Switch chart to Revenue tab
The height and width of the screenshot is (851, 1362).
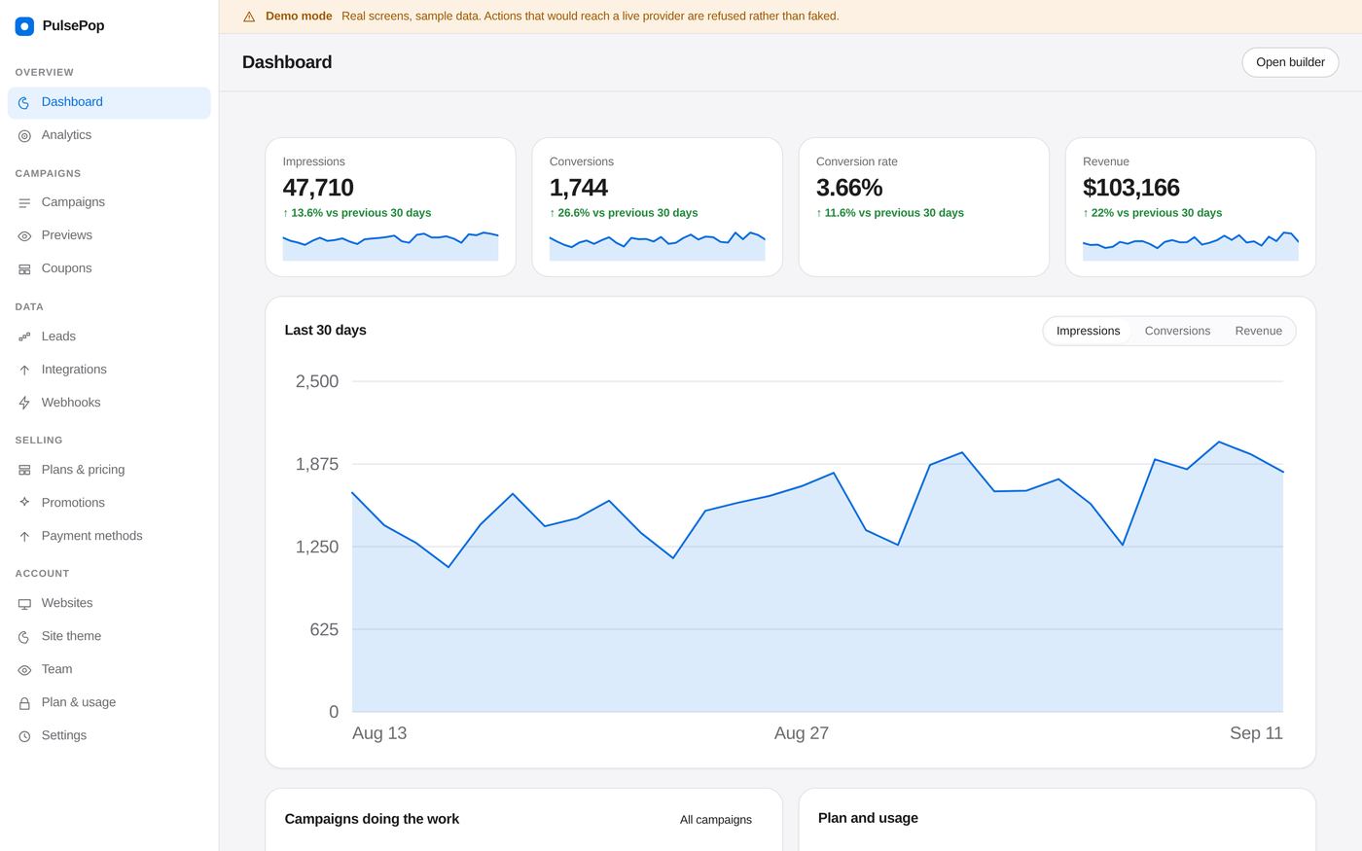1258,331
